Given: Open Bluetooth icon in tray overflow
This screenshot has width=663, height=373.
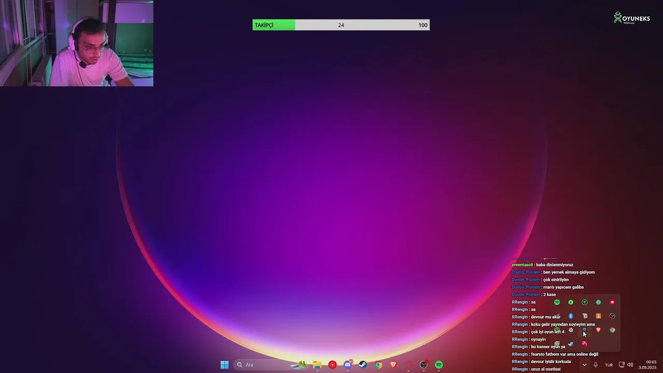Looking at the screenshot, I should pyautogui.click(x=571, y=316).
